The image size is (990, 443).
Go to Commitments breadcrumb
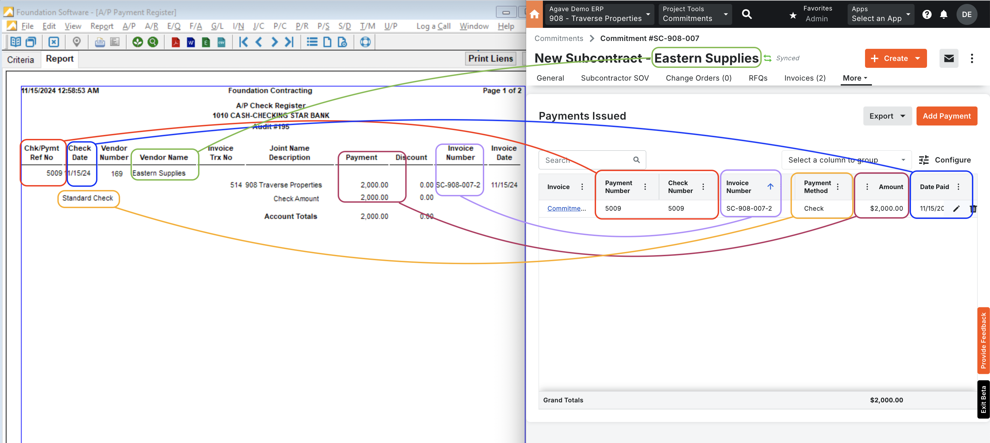click(558, 38)
